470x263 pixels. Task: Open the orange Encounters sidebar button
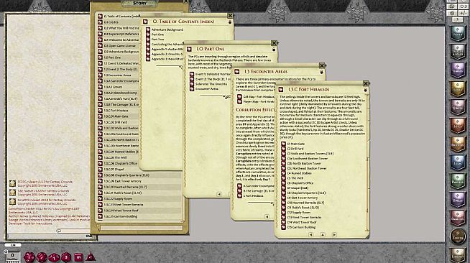point(458,144)
